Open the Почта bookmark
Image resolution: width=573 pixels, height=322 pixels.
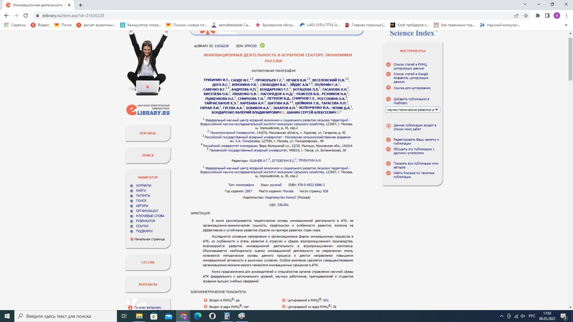pyautogui.click(x=63, y=25)
